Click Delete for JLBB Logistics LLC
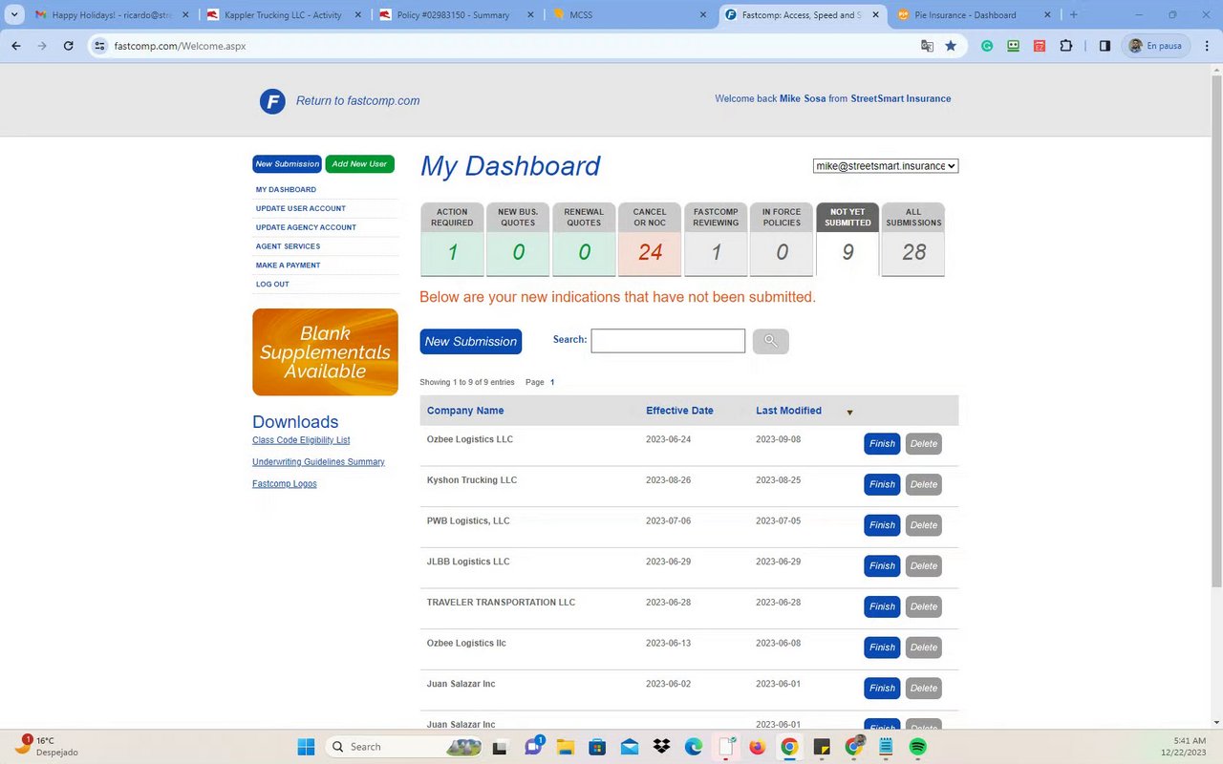 (x=924, y=566)
